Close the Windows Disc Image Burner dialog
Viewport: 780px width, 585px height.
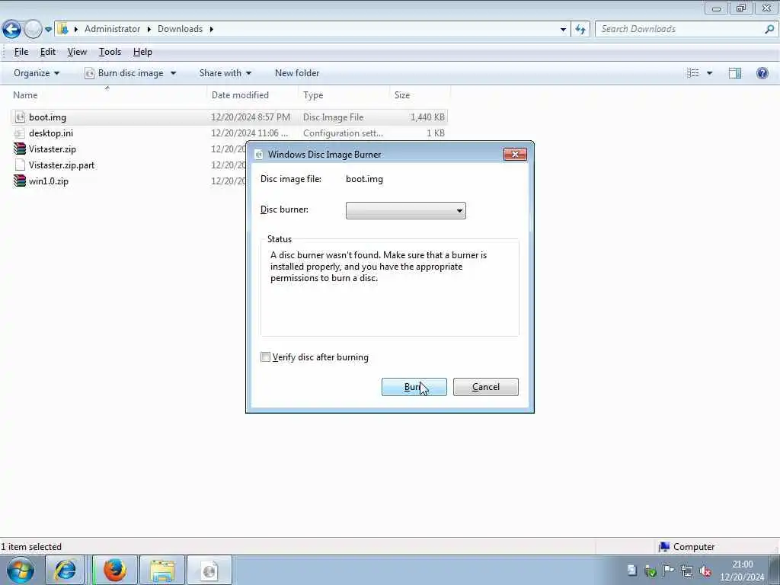click(515, 154)
